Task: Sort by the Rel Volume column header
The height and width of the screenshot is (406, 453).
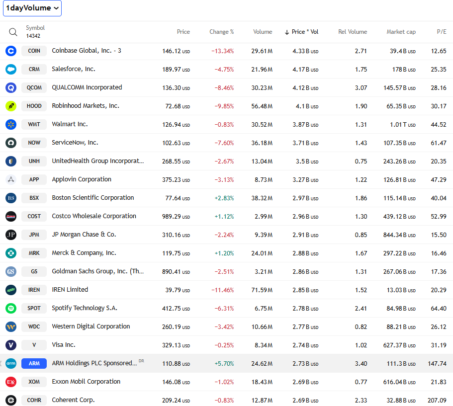Action: pyautogui.click(x=353, y=32)
